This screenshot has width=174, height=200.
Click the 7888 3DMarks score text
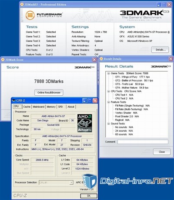[x=49, y=81]
